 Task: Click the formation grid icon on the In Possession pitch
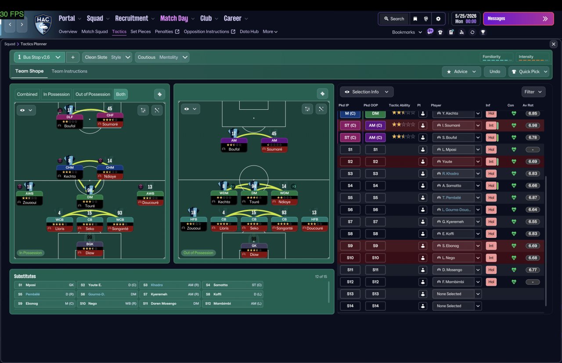point(143,110)
